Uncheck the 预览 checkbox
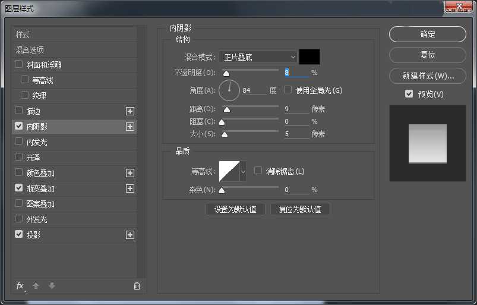477x305 pixels. [x=409, y=94]
